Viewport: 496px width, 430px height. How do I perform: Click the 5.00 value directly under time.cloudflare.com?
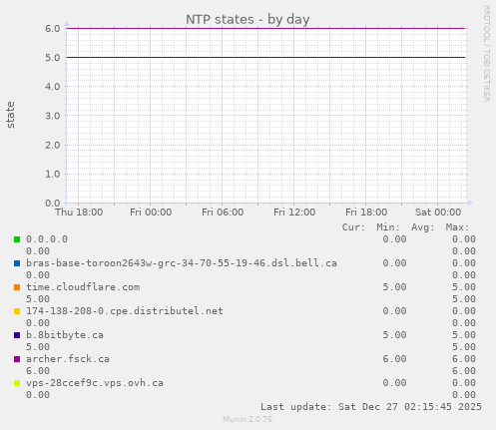[38, 299]
